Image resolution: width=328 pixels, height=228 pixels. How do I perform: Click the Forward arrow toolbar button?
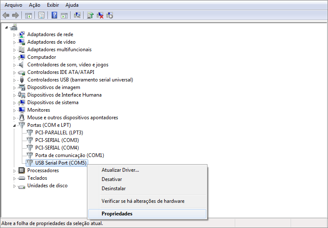tap(16, 16)
